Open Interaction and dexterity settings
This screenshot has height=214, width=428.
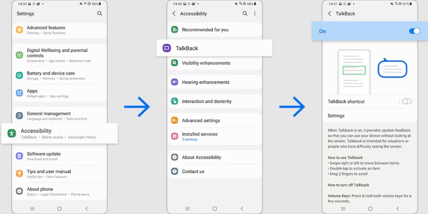(215, 101)
